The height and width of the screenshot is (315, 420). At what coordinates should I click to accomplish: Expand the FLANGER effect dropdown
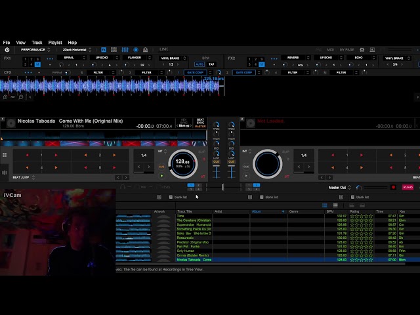pos(150,58)
